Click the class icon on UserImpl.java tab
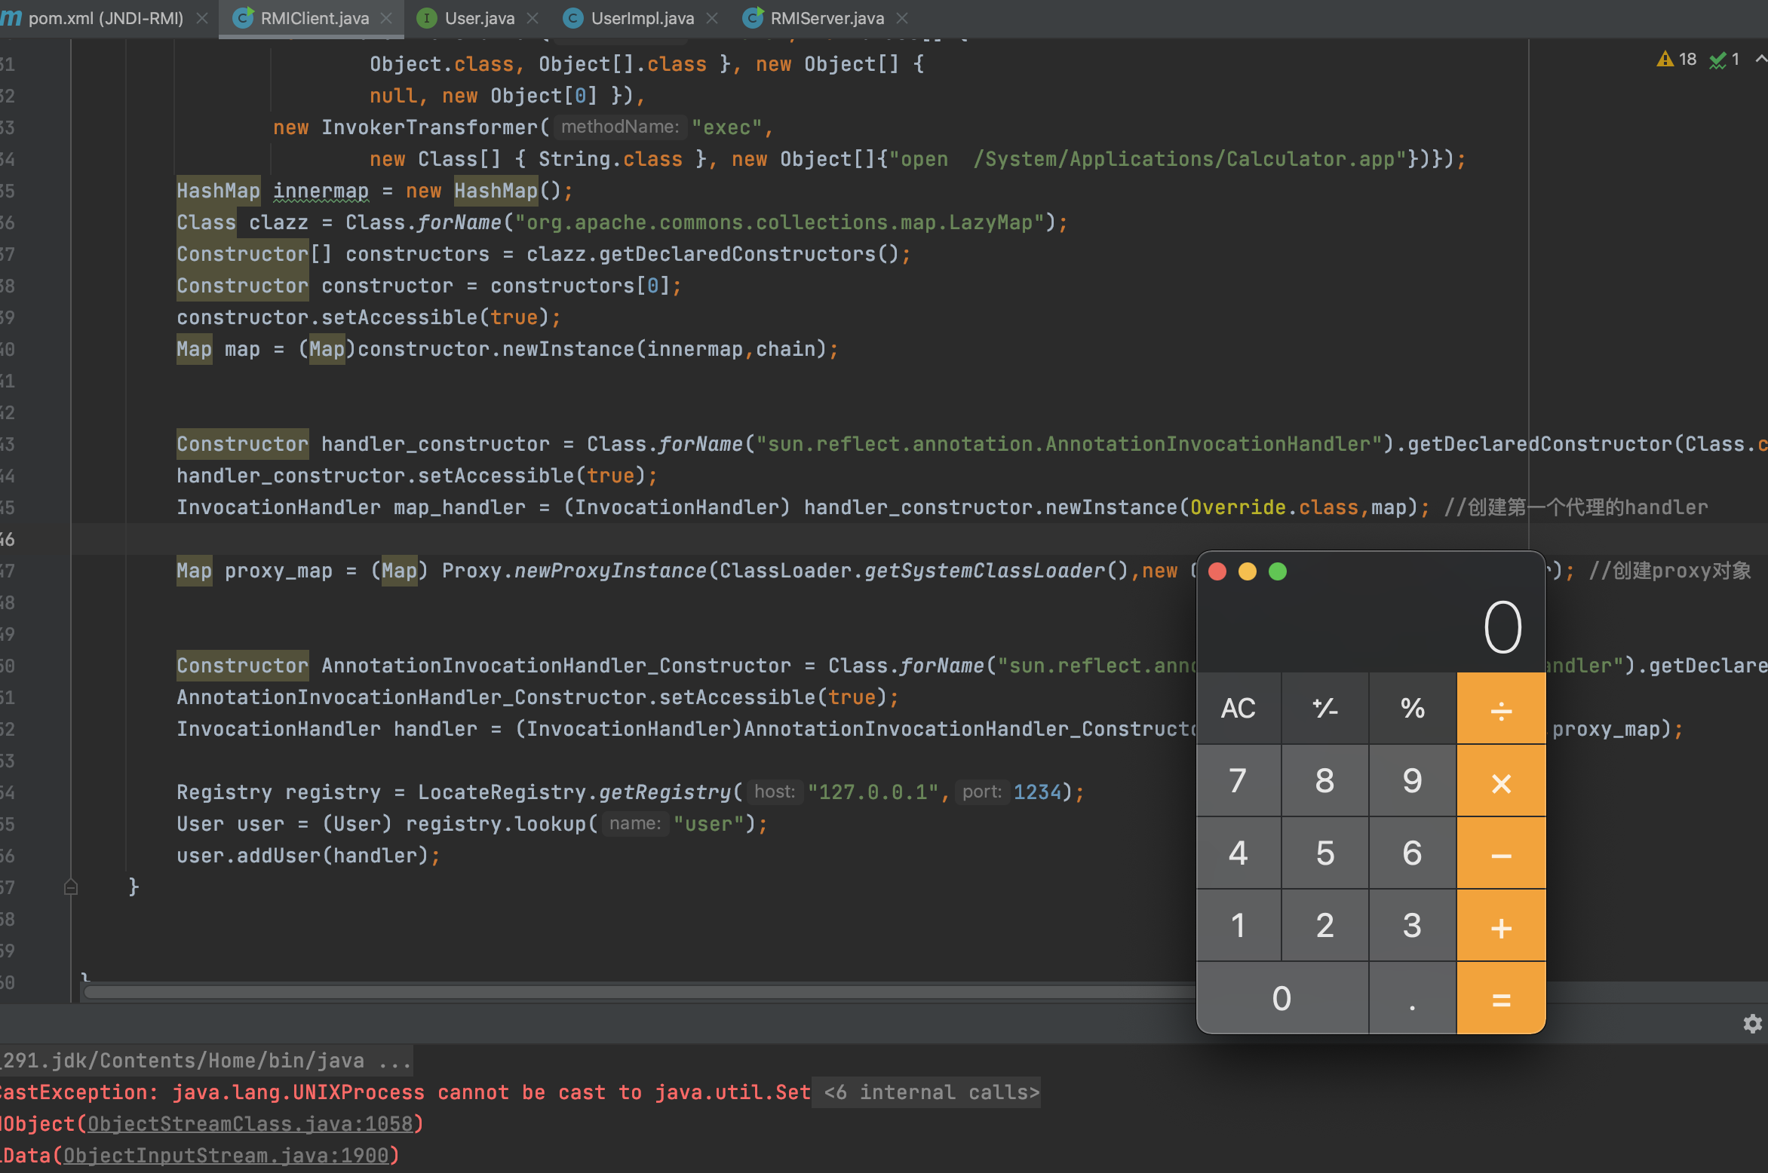 click(573, 18)
